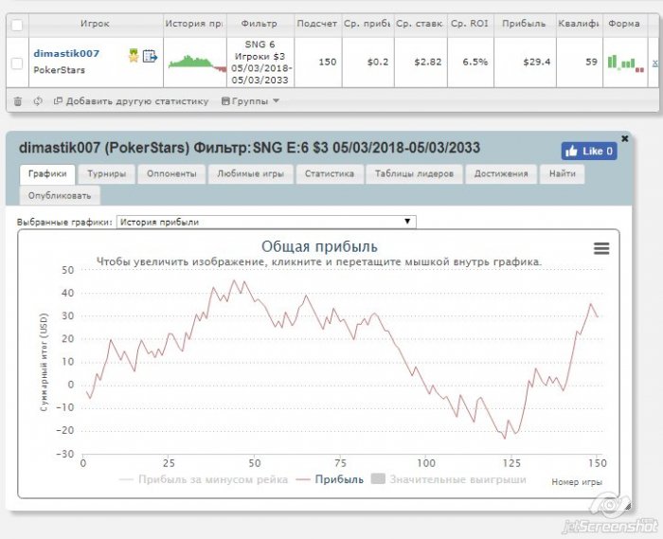Image resolution: width=663 pixels, height=539 pixels.
Task: Open the chart hamburger menu icon
Action: click(x=601, y=248)
